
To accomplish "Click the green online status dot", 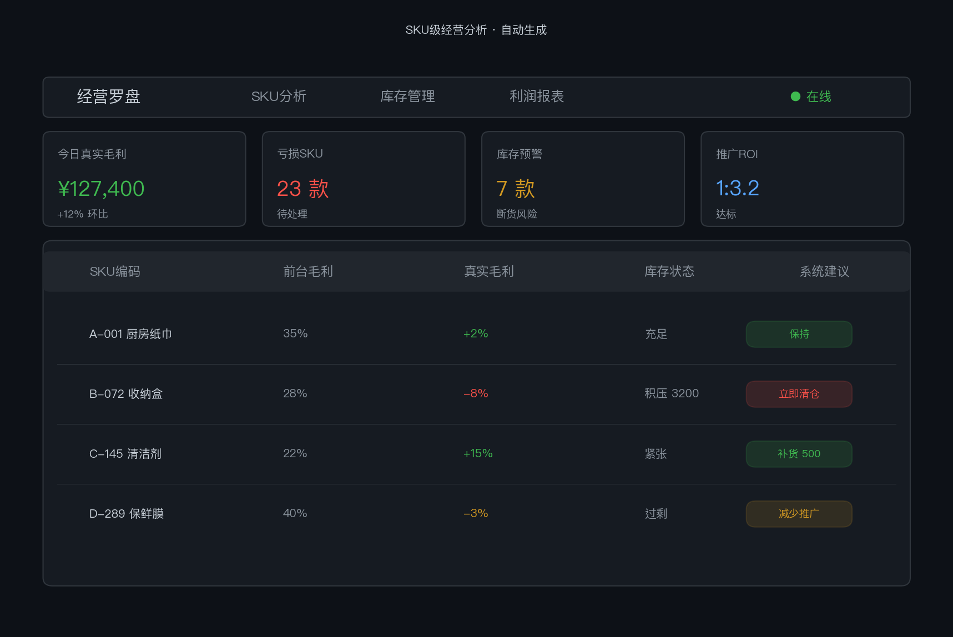I will [x=795, y=97].
